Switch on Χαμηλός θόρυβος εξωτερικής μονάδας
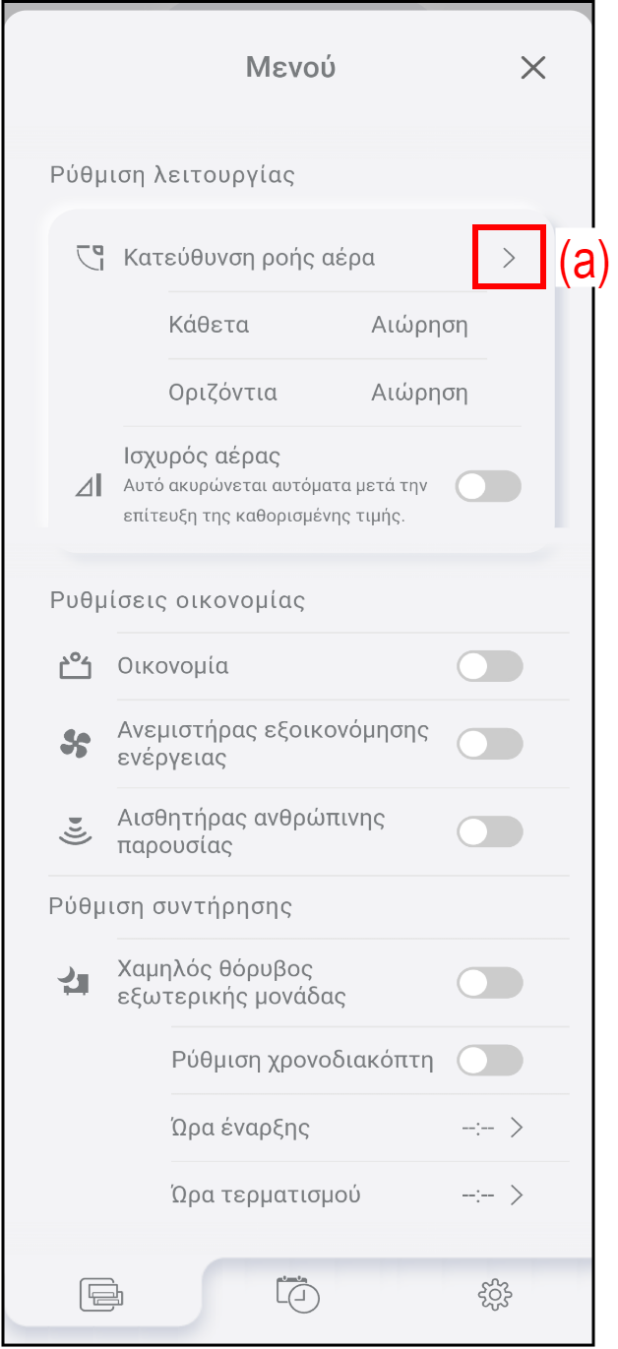This screenshot has height=1349, width=618. pyautogui.click(x=489, y=982)
